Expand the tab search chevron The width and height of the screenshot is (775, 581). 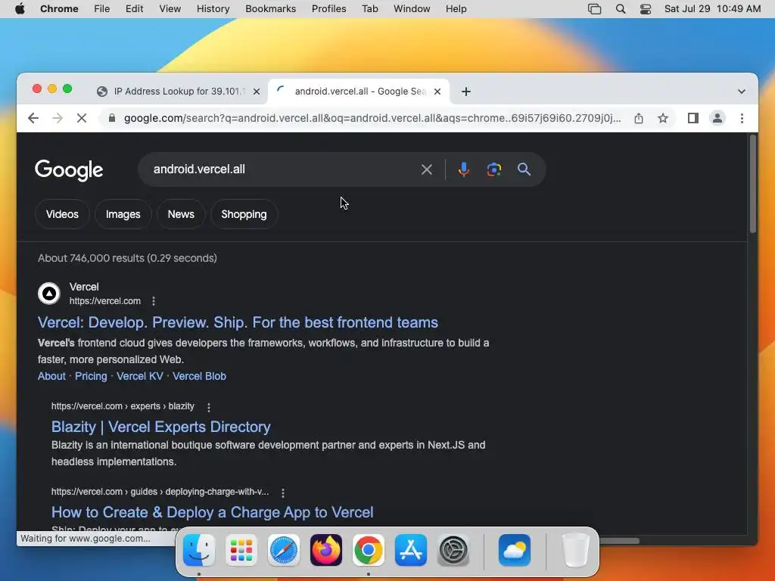click(x=742, y=92)
